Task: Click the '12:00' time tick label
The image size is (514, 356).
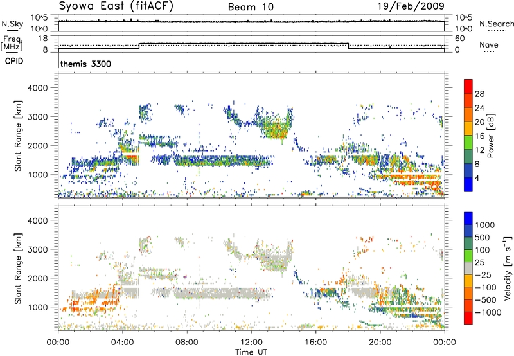Action: click(x=251, y=343)
